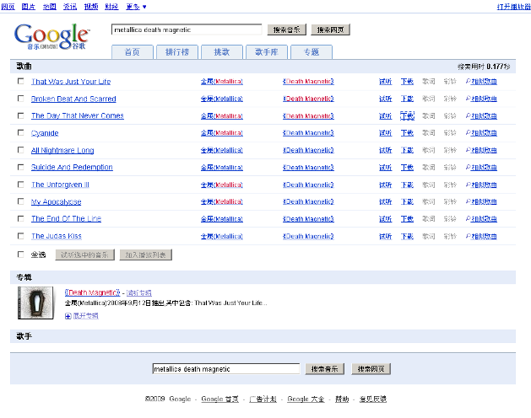Expand the album track list plus icon
Screen dimensions: 531x418
(x=68, y=316)
